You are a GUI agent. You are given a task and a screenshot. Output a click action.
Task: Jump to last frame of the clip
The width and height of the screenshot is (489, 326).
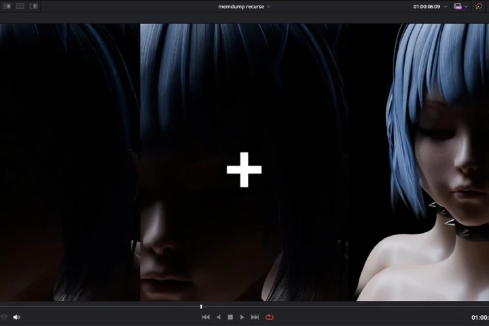pyautogui.click(x=255, y=317)
